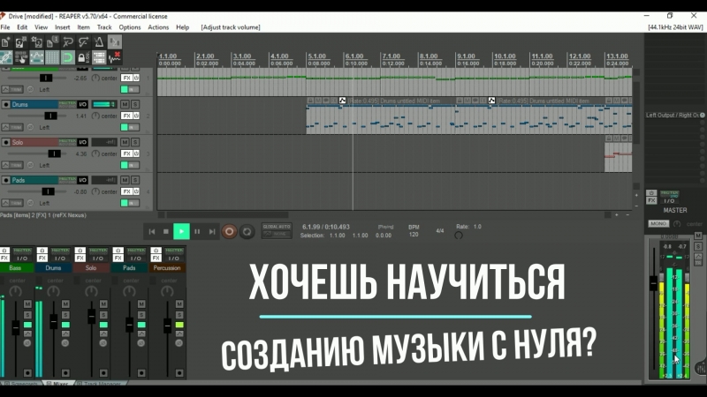Click the Solo mixer strip volume fader
The height and width of the screenshot is (397, 707).
[x=91, y=316]
